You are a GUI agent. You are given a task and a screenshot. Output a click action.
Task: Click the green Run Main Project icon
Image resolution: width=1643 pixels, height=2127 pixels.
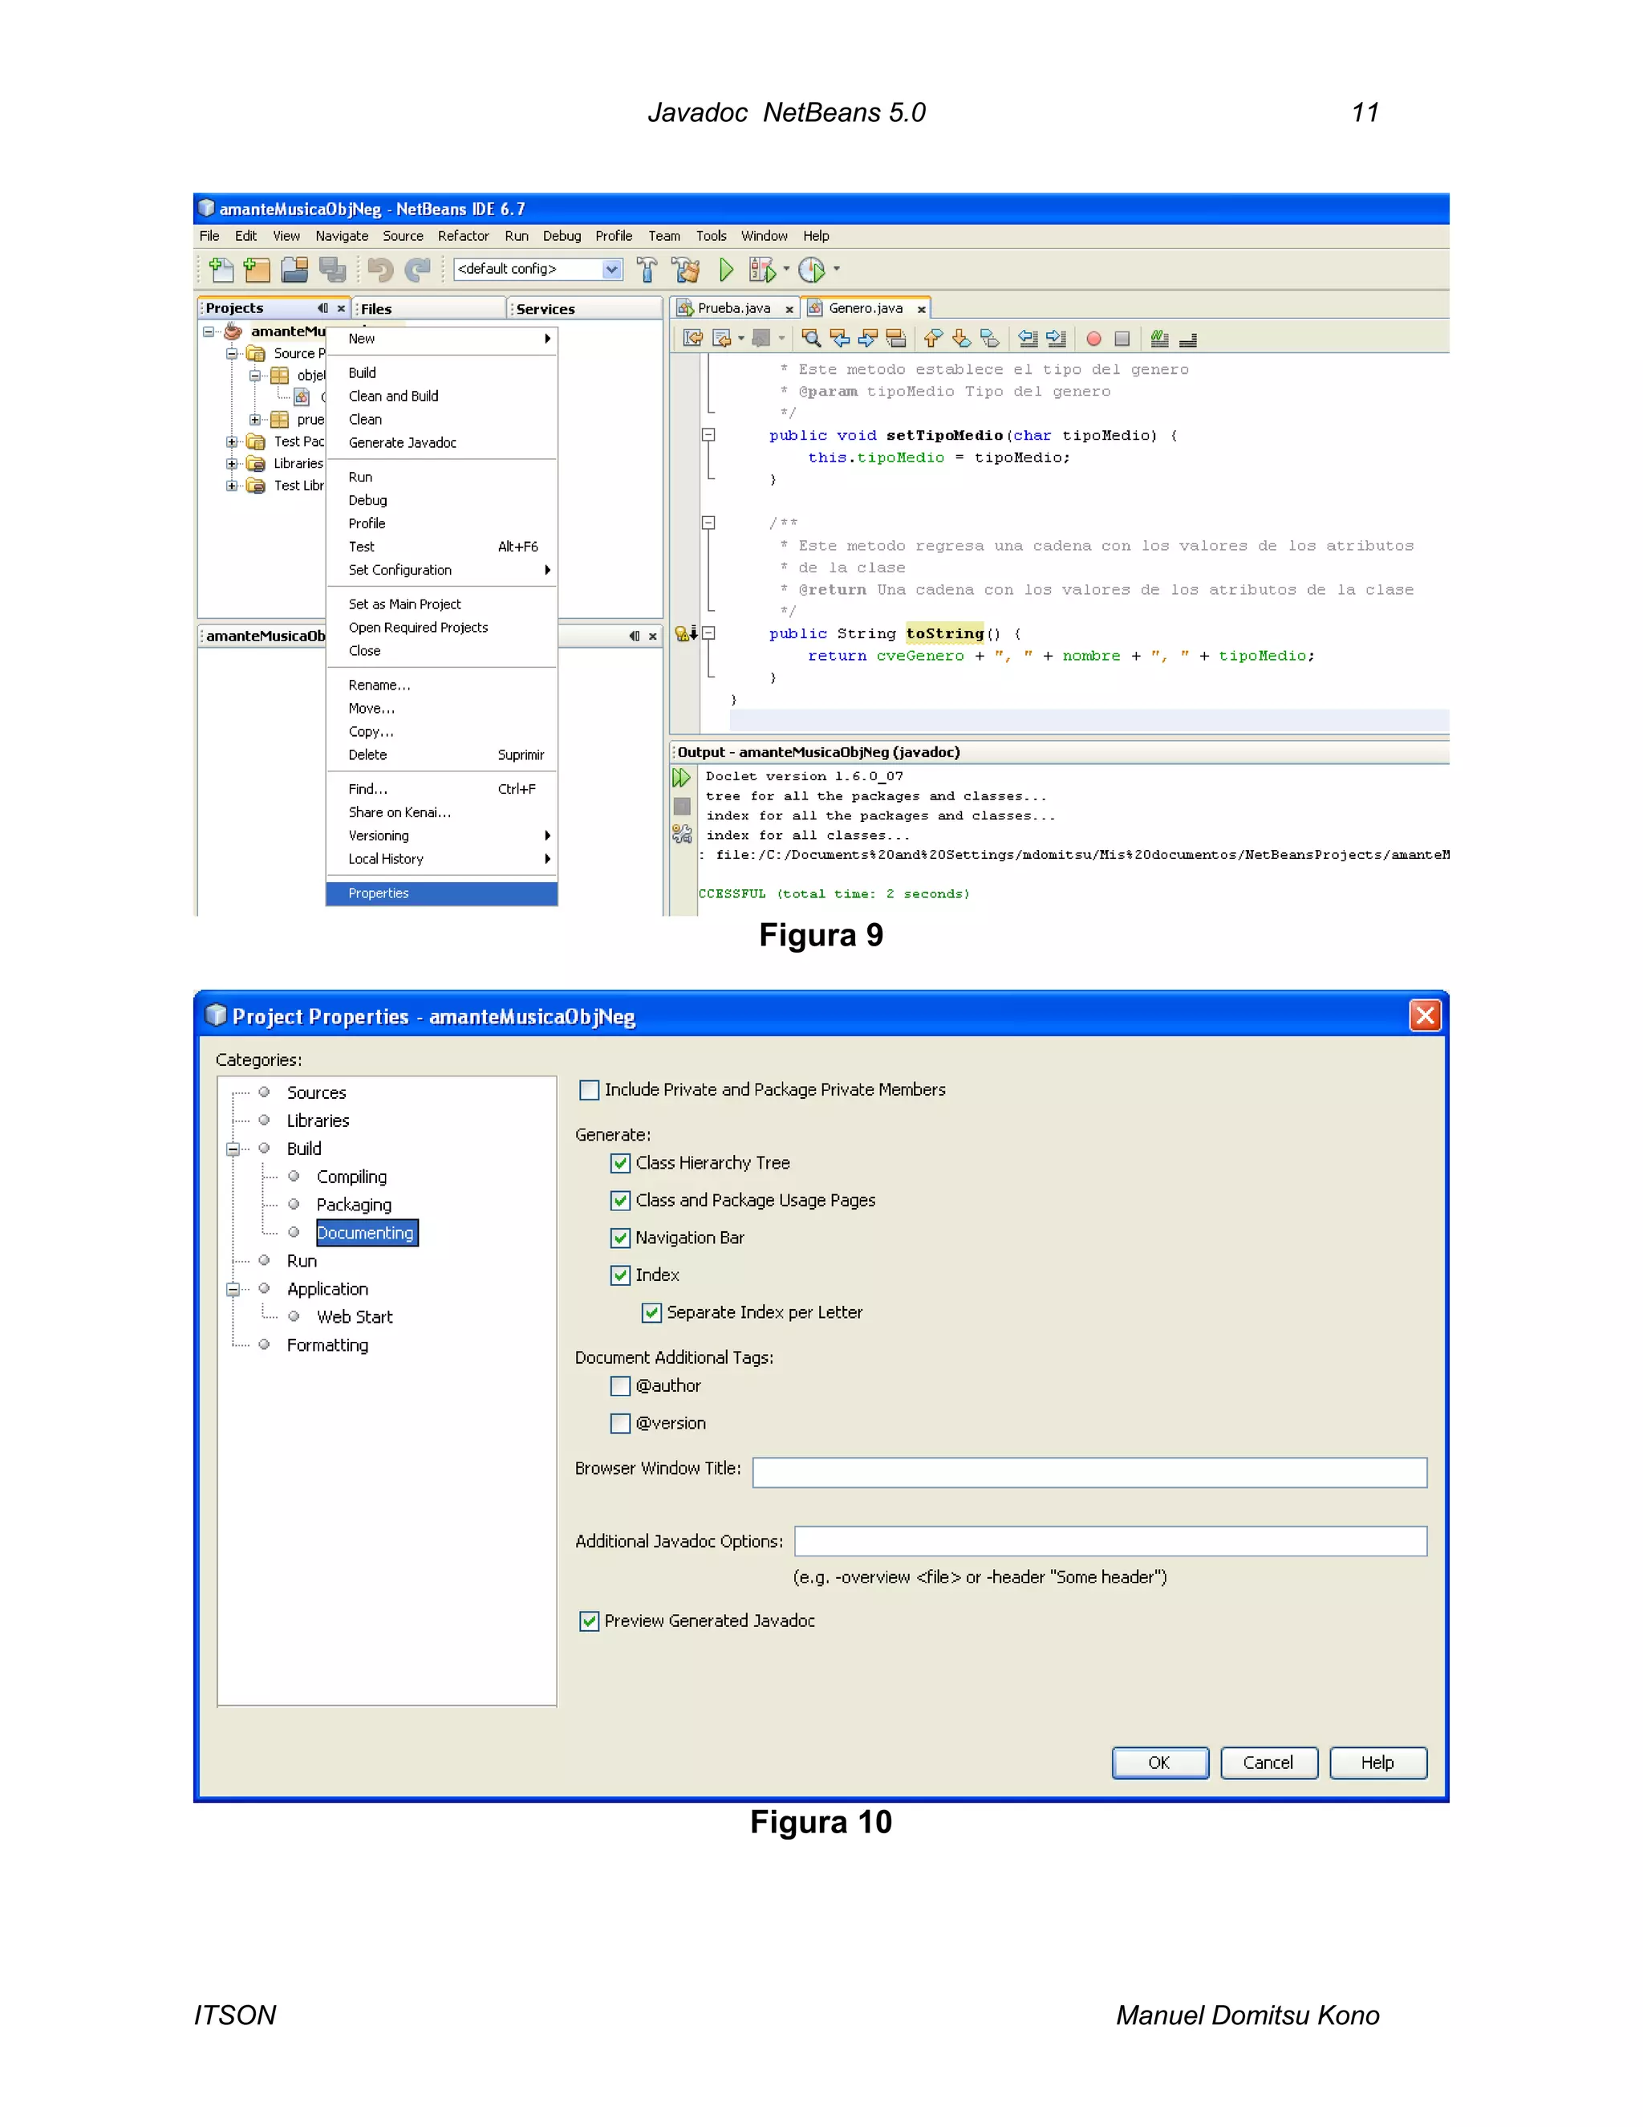[726, 270]
